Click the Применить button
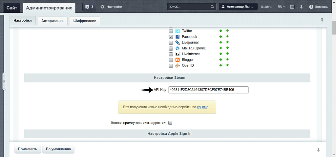Image resolution: width=336 pixels, height=157 pixels. tap(28, 149)
